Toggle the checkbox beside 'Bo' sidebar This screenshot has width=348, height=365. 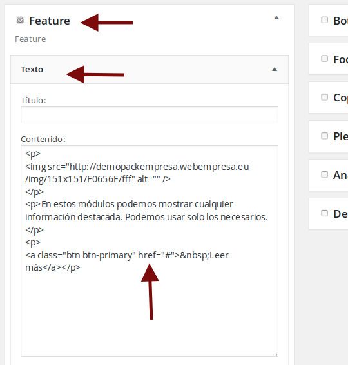click(x=324, y=20)
